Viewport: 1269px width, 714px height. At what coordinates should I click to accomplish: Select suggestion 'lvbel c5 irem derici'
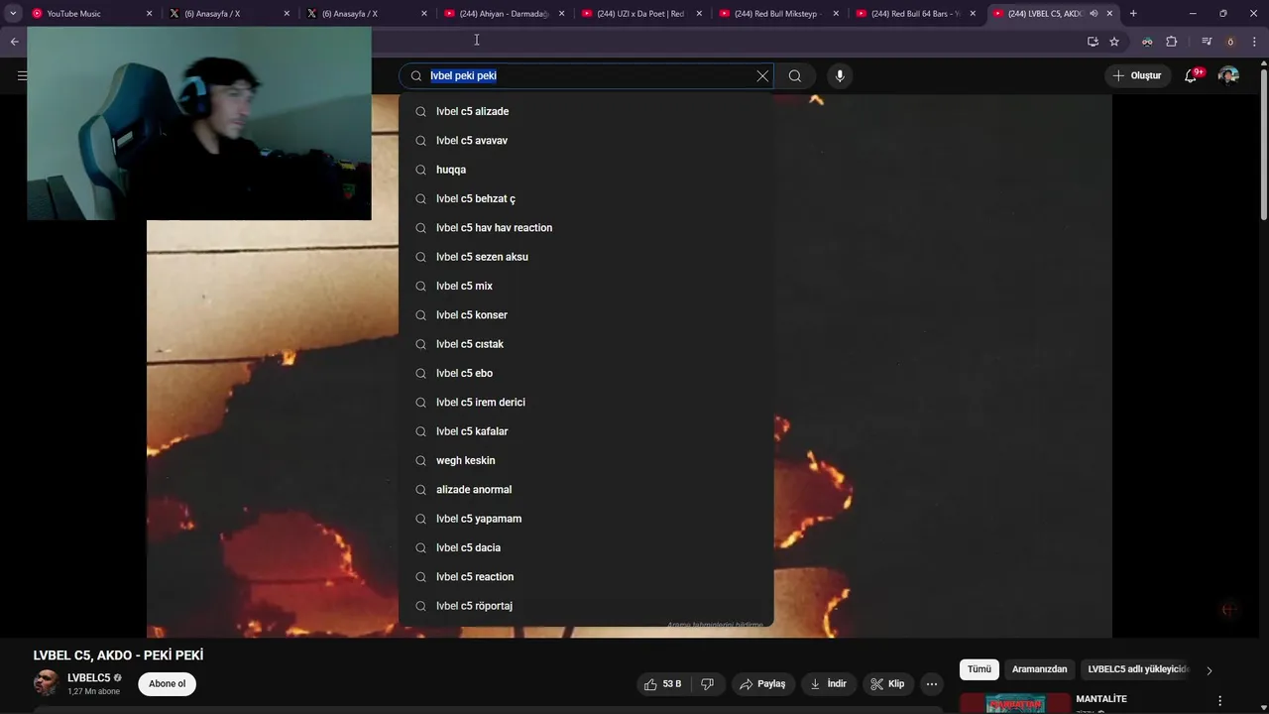tap(586, 402)
